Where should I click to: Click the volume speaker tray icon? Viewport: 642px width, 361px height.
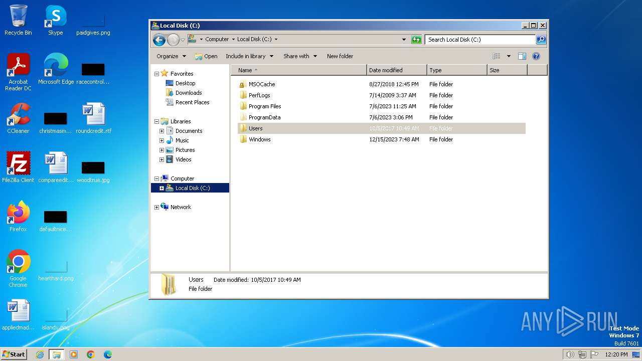[570, 354]
